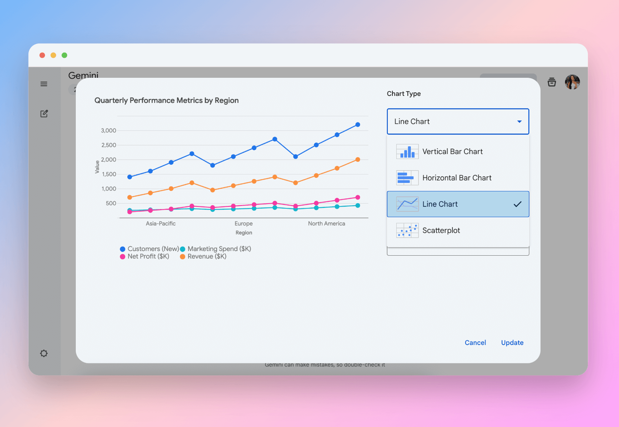Click the Revenue ($K) legend entry
The width and height of the screenshot is (619, 427).
[203, 256]
